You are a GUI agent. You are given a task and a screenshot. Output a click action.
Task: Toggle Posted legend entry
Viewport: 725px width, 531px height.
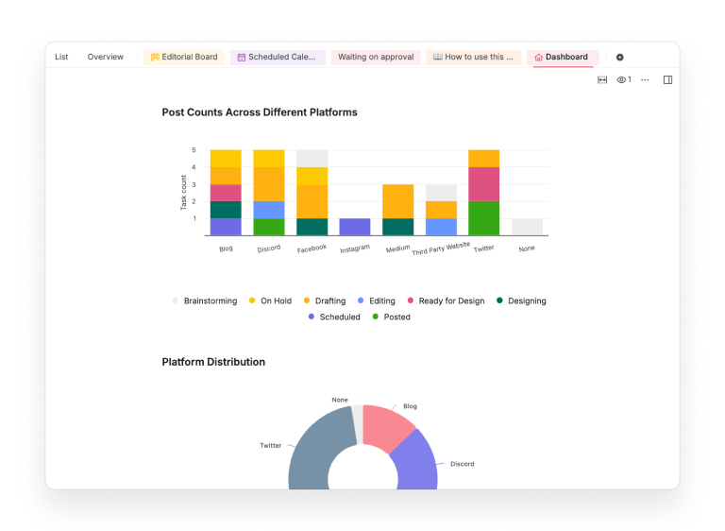(x=391, y=317)
